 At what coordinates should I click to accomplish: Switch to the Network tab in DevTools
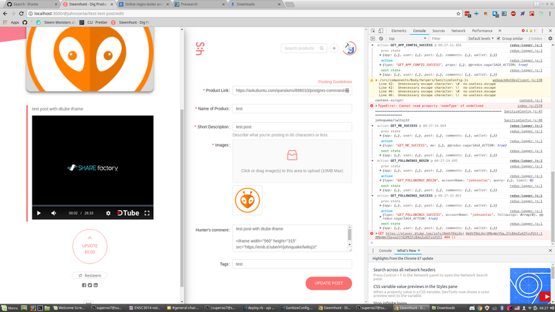(458, 31)
